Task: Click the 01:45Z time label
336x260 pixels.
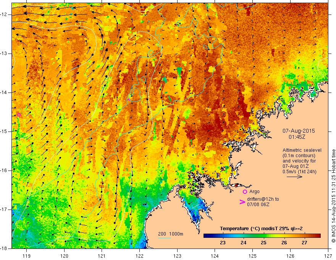Action: (297, 137)
